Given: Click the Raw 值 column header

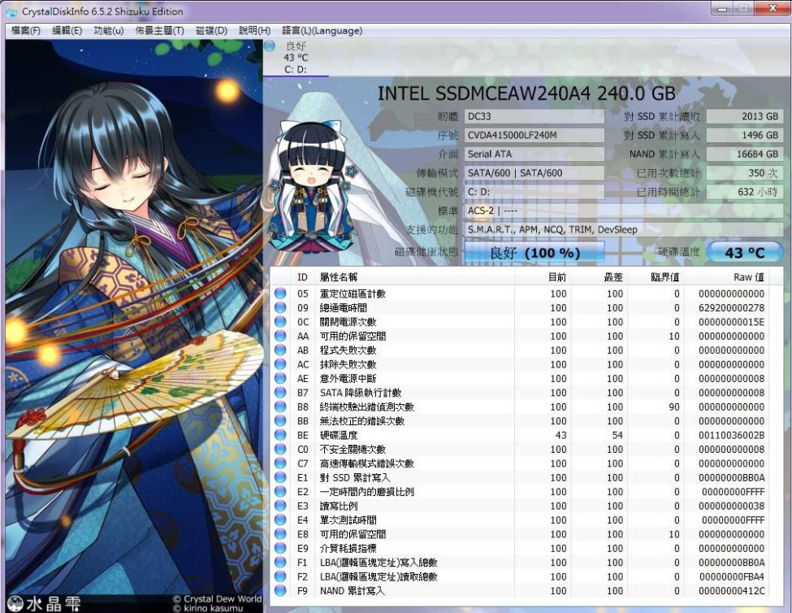Looking at the screenshot, I should pyautogui.click(x=747, y=277).
